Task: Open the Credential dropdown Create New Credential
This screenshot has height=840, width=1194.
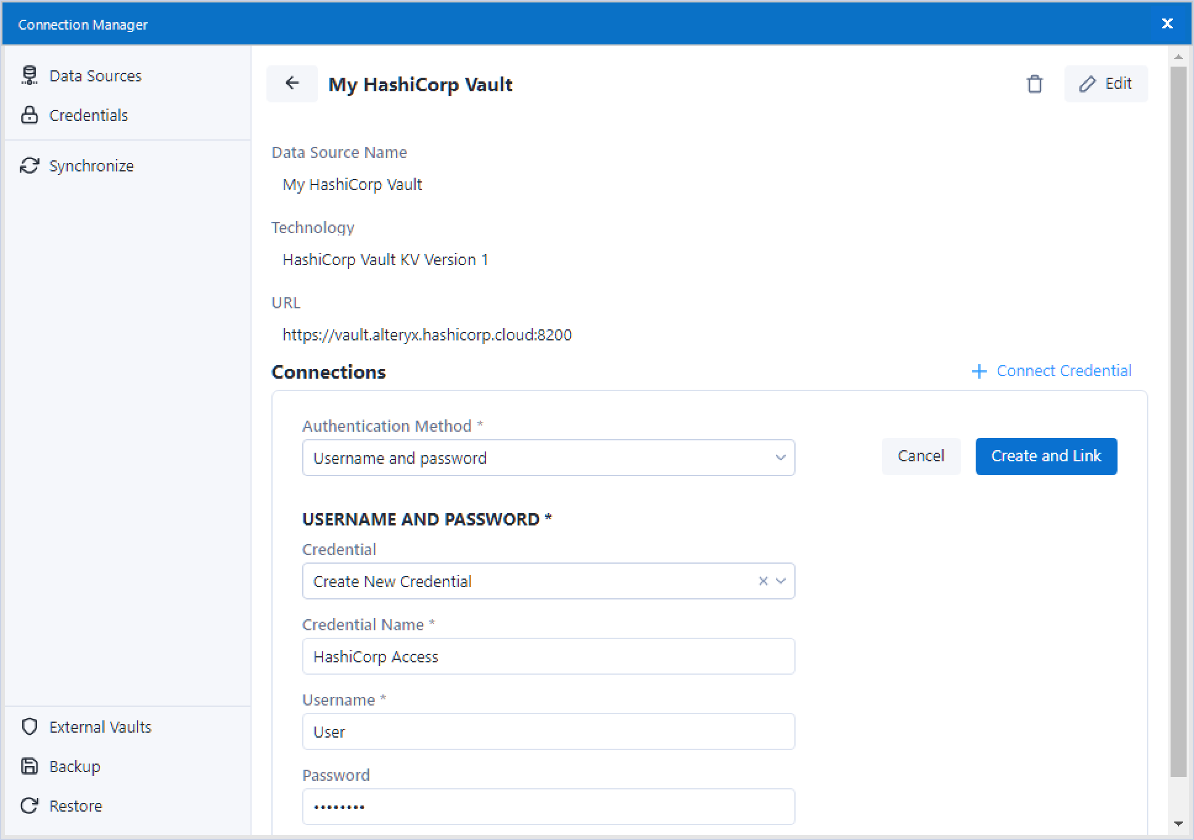Action: [x=548, y=581]
